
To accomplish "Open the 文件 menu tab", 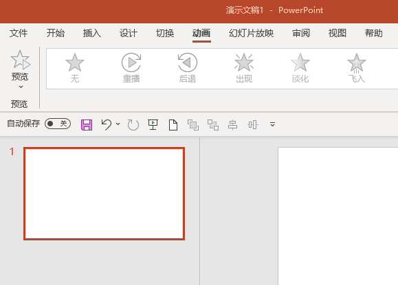I will coord(19,33).
